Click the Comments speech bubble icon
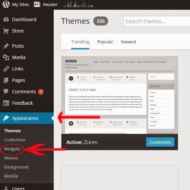 click(6, 92)
